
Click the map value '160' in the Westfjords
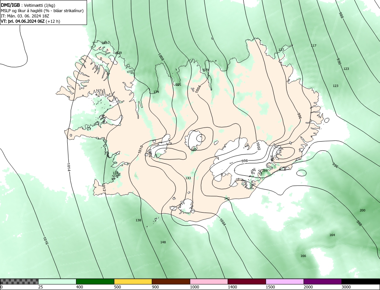(x=104, y=43)
